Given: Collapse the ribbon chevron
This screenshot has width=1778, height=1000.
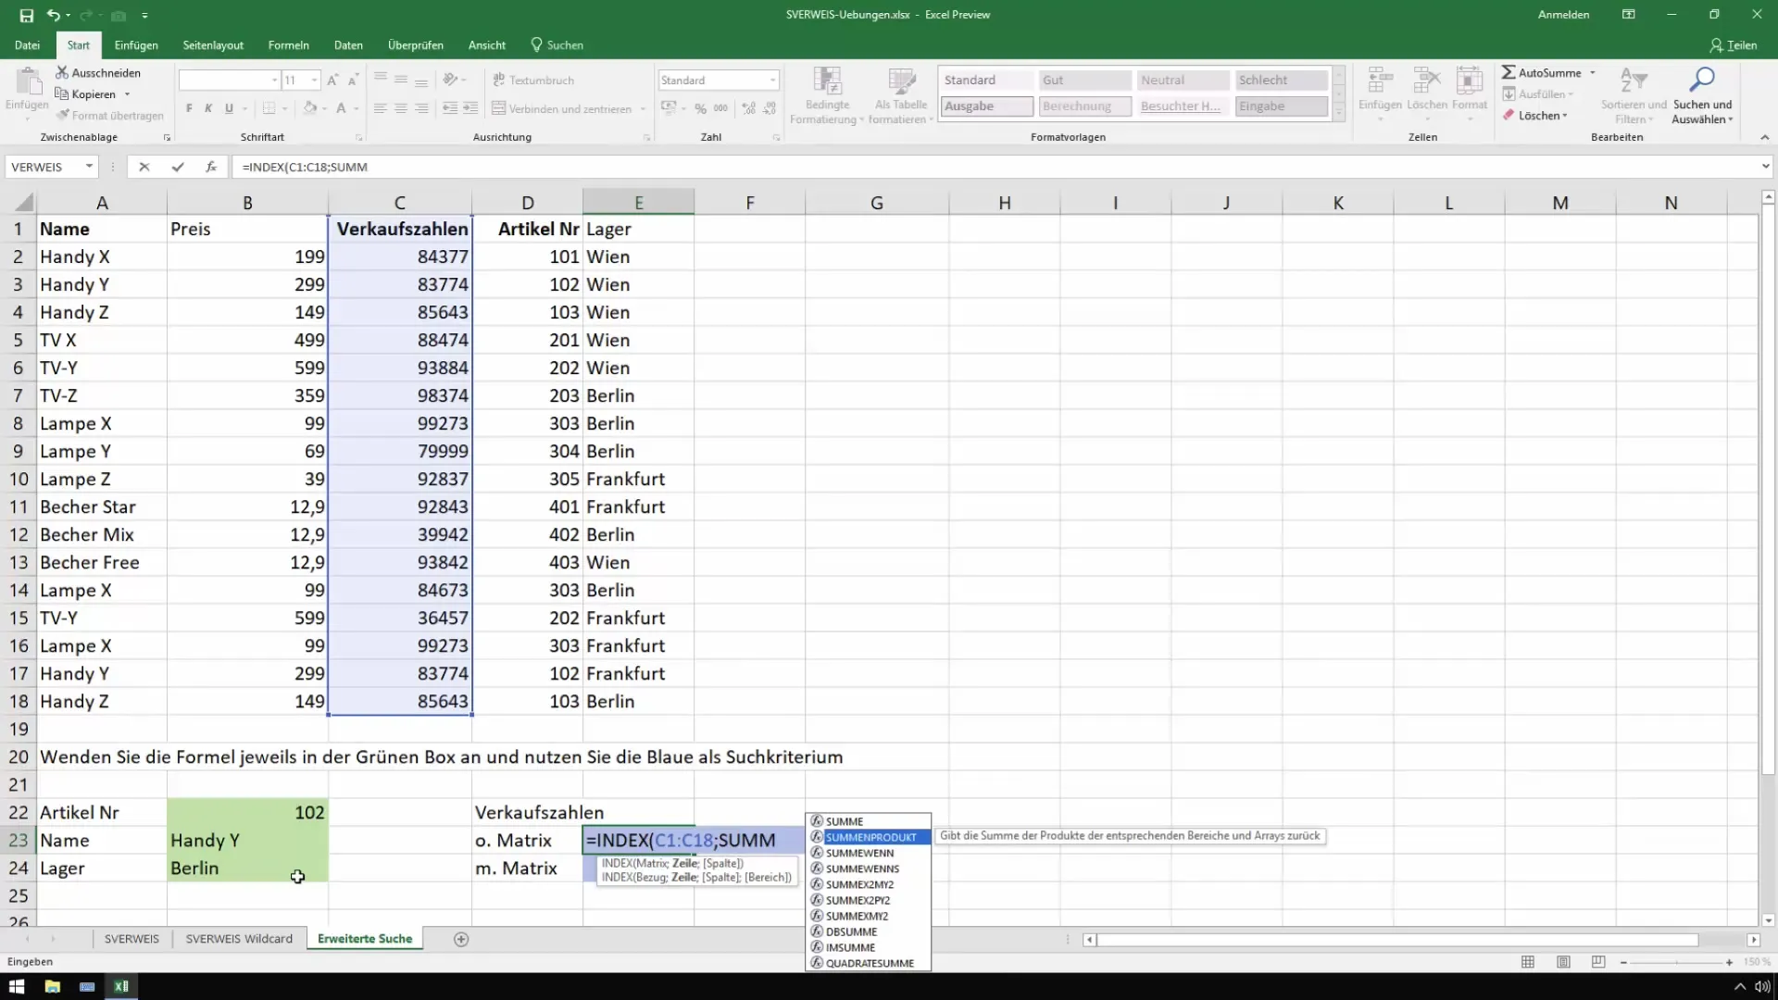Looking at the screenshot, I should [1764, 137].
